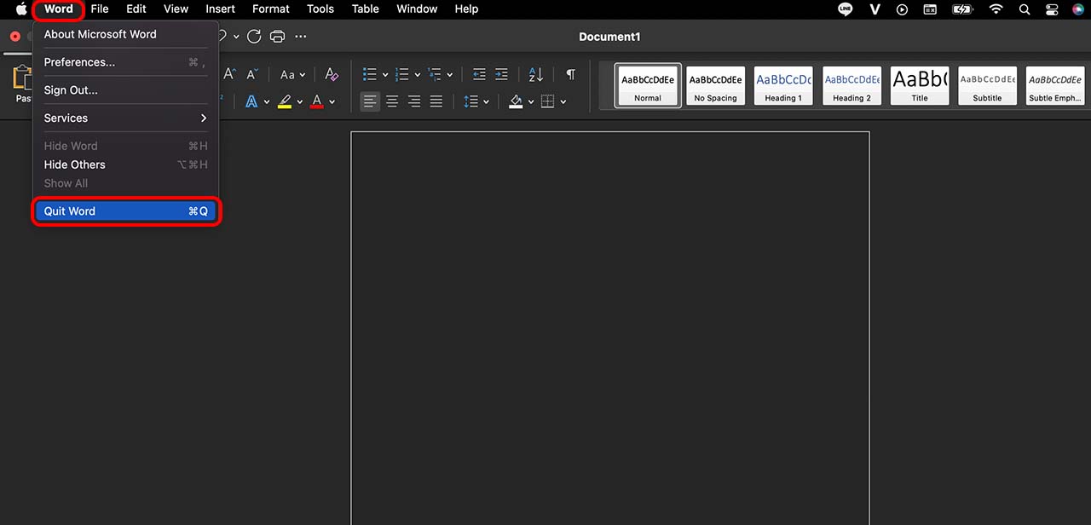Click the Sort A-Z icon
The width and height of the screenshot is (1091, 525).
[x=535, y=75]
